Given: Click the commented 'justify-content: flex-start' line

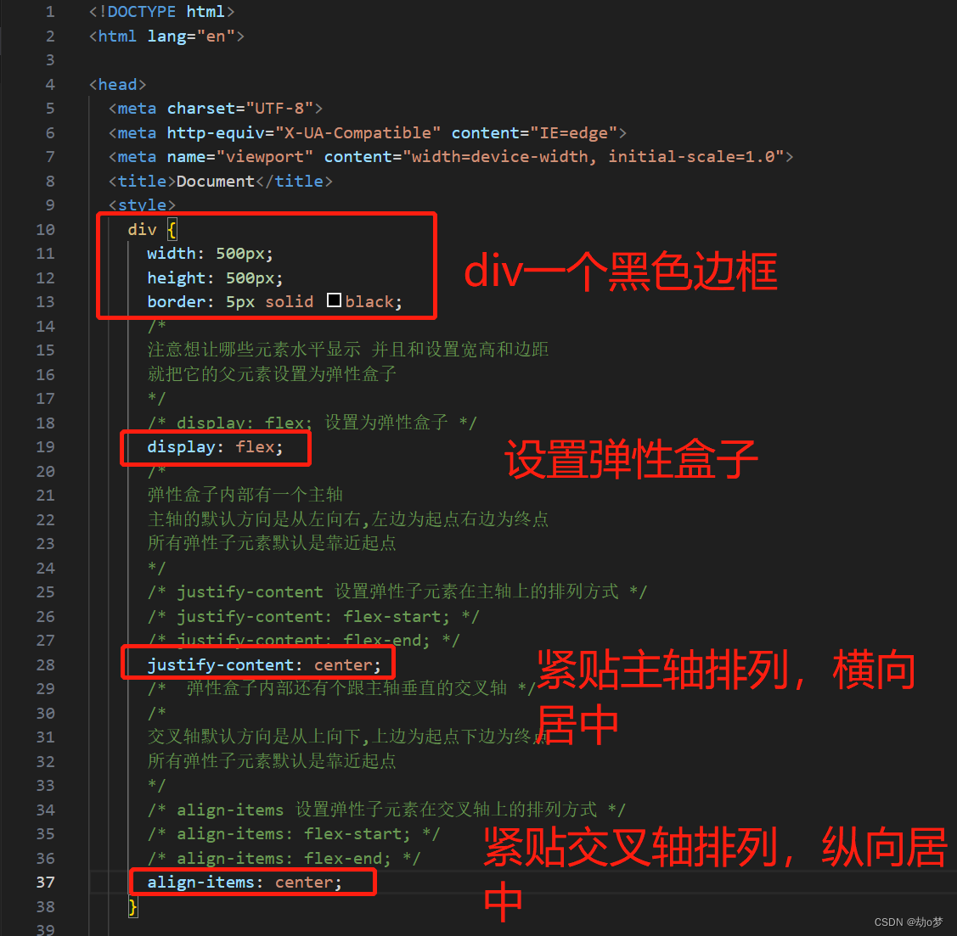Looking at the screenshot, I should pyautogui.click(x=313, y=616).
